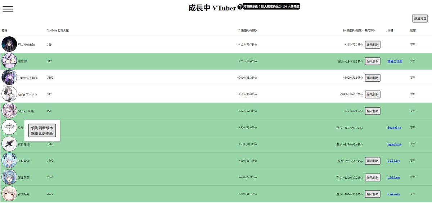
Task: Open the hamburger menu icon
Action: coord(8,9)
